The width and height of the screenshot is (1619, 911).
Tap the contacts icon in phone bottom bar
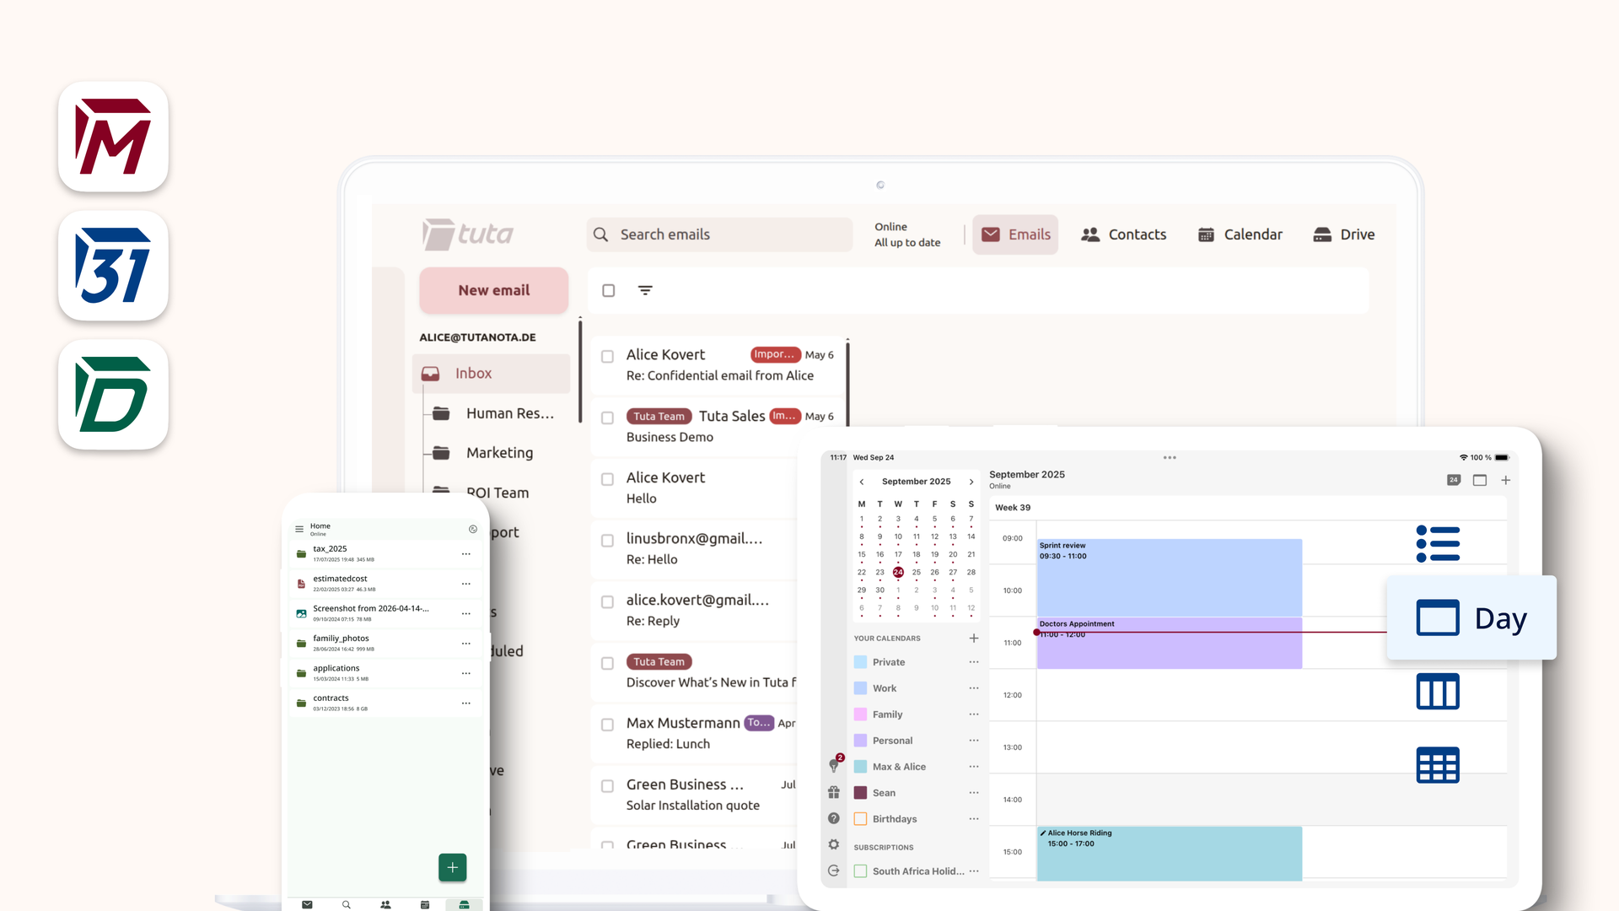385,904
